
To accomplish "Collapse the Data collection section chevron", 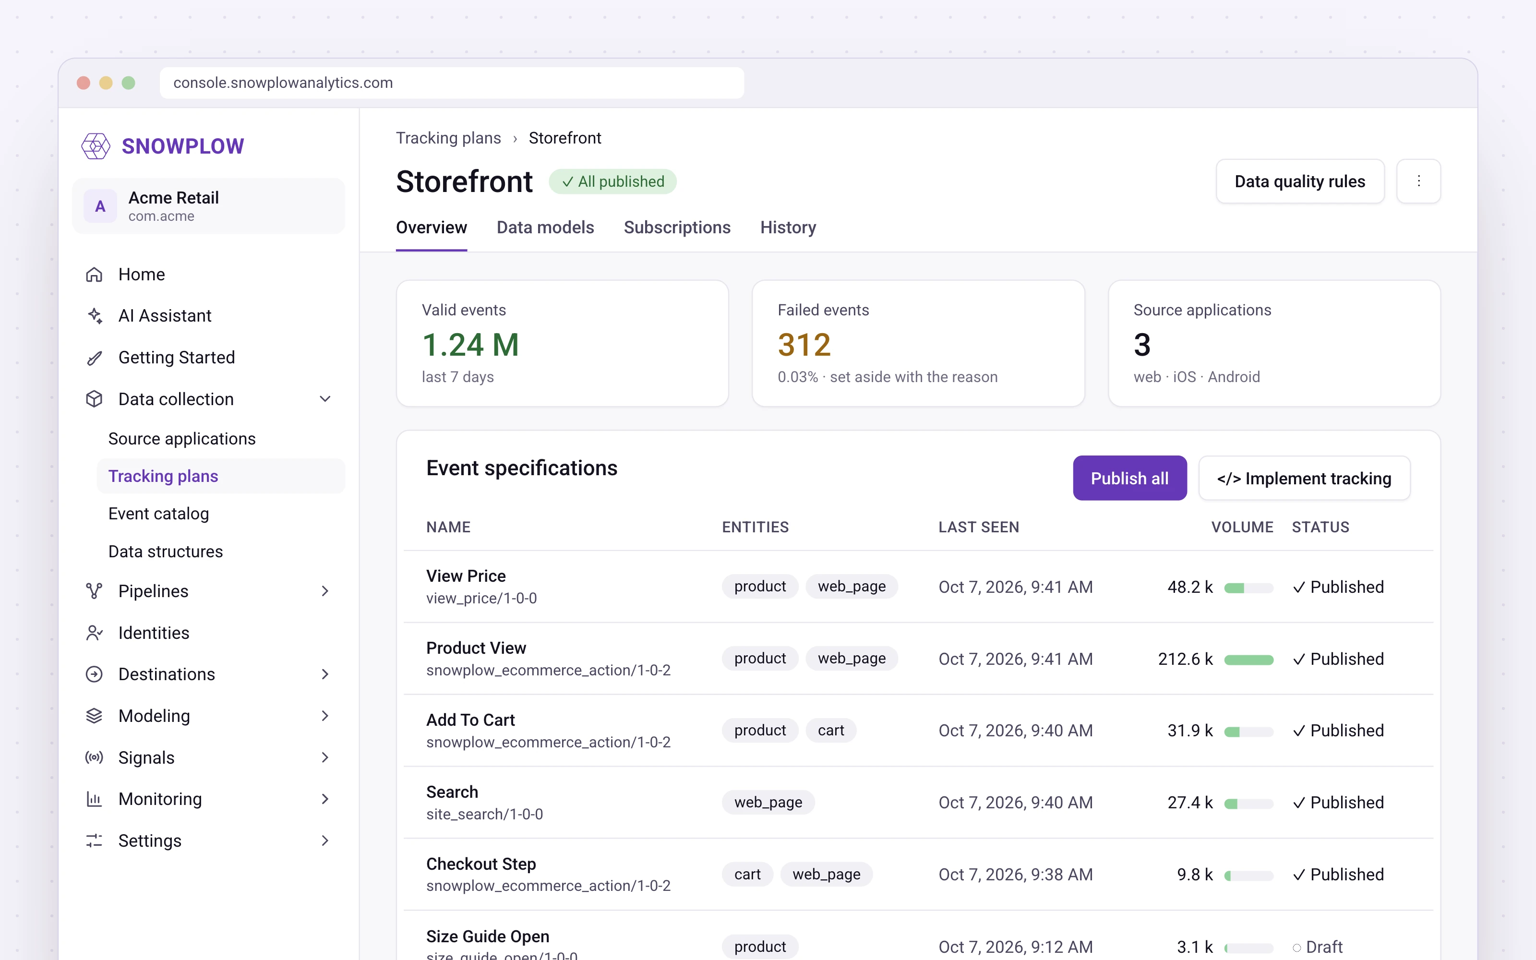I will pyautogui.click(x=325, y=399).
